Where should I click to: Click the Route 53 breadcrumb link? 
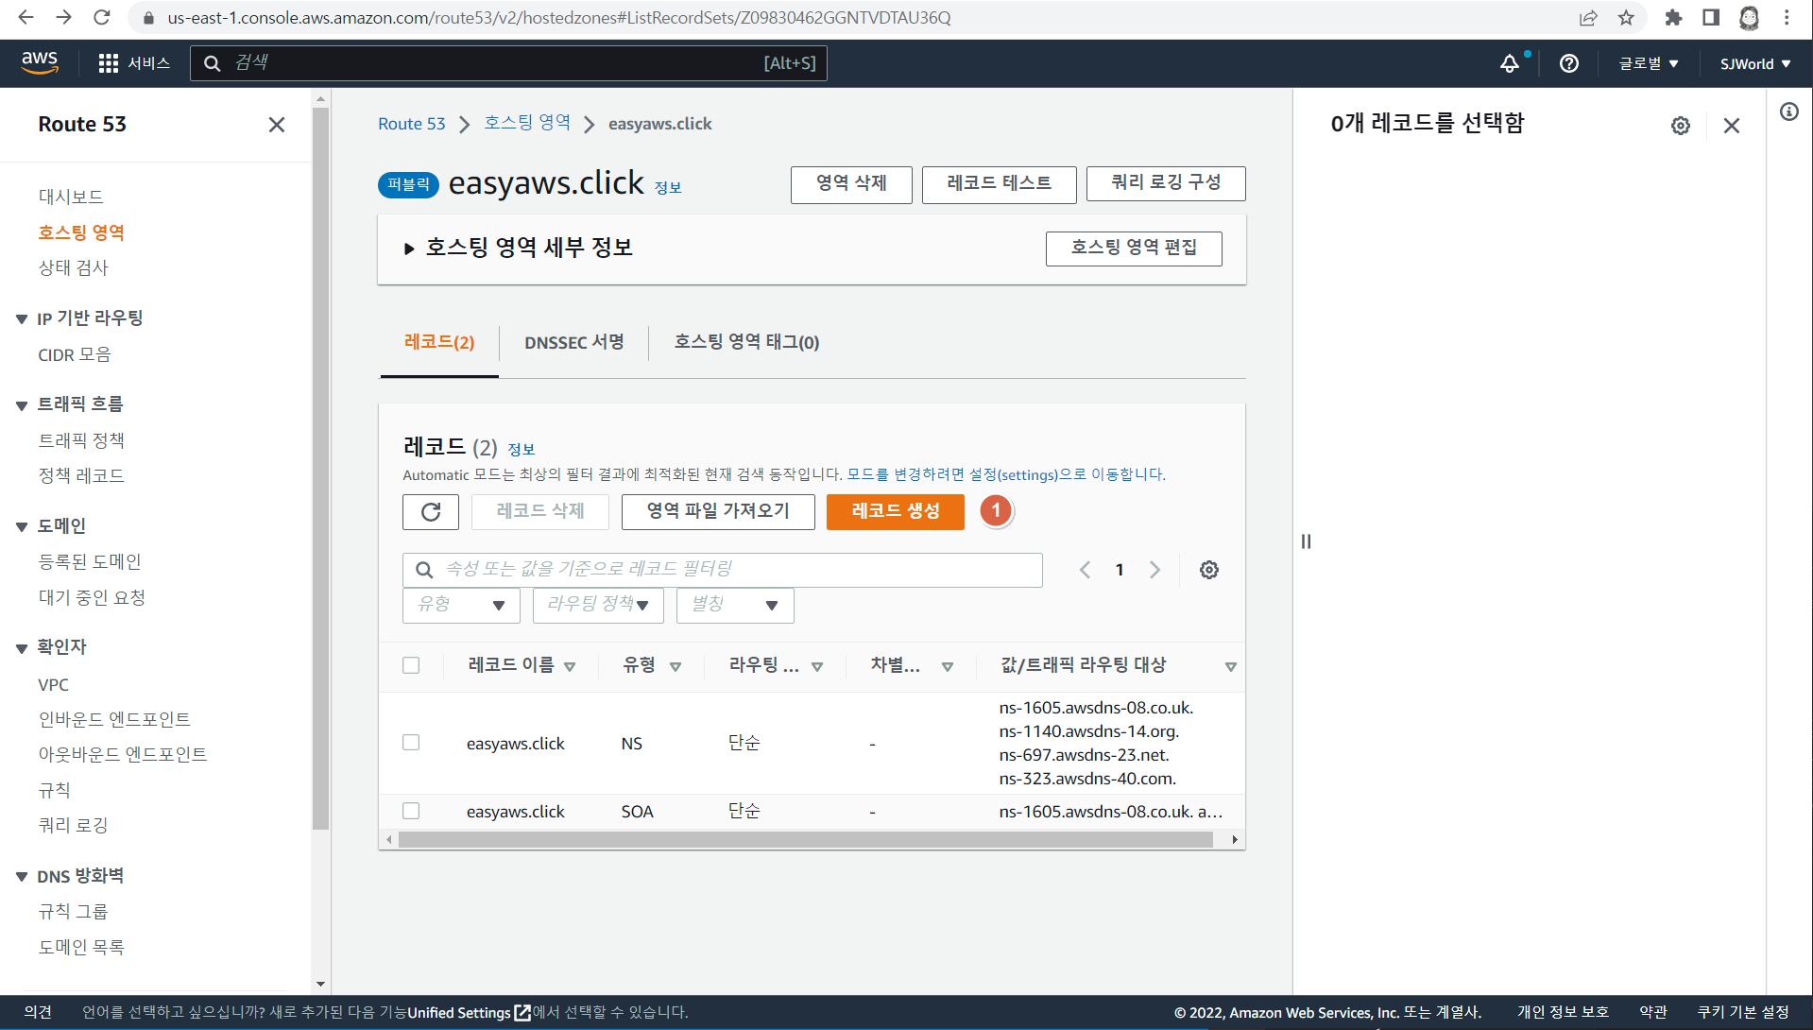411,124
